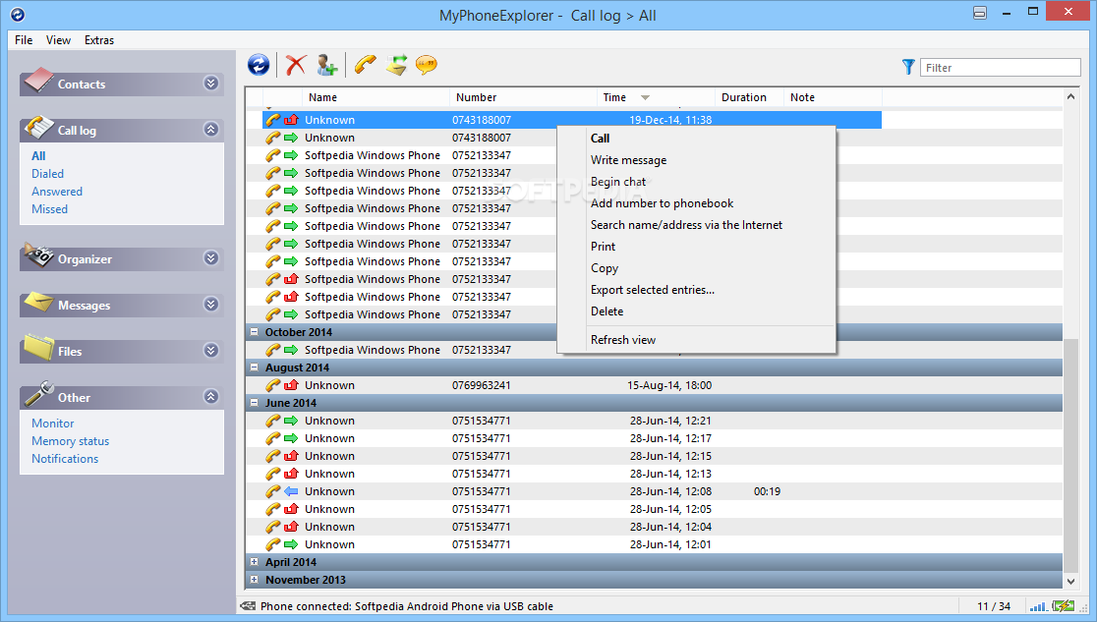Click the add contact toolbar icon
This screenshot has height=622, width=1097.
[x=326, y=65]
